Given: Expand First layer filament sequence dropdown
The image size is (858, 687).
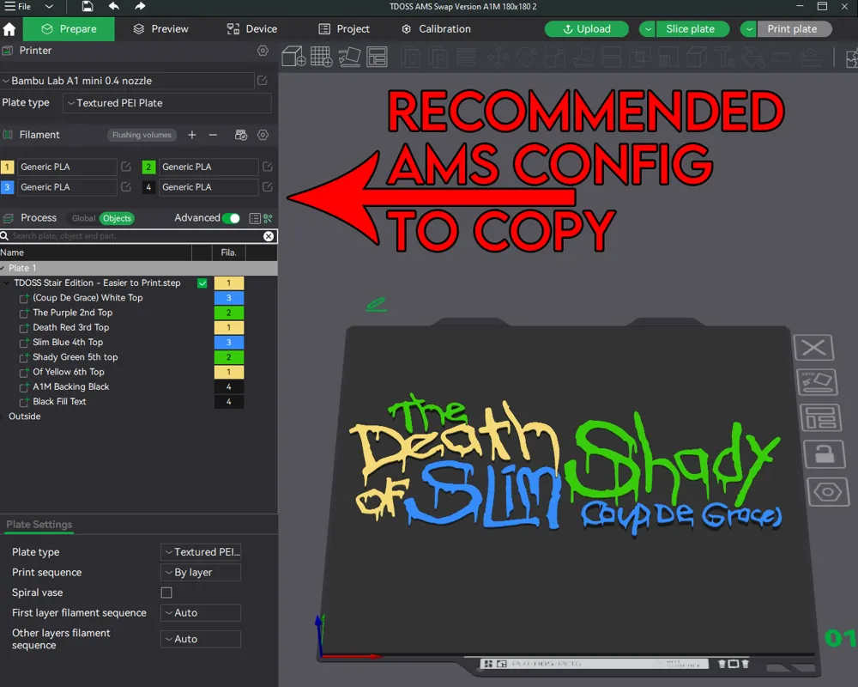Looking at the screenshot, I should [x=201, y=613].
